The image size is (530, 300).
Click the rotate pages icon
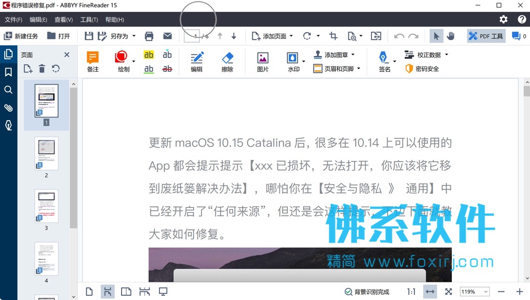pyautogui.click(x=307, y=36)
